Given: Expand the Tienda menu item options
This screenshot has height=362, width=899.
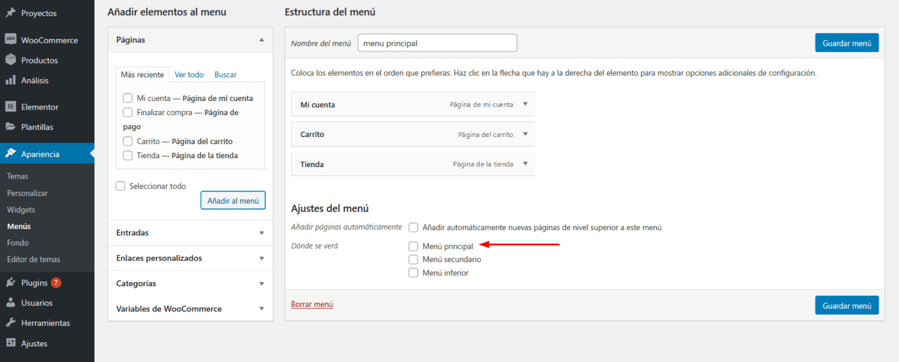Looking at the screenshot, I should click(525, 164).
